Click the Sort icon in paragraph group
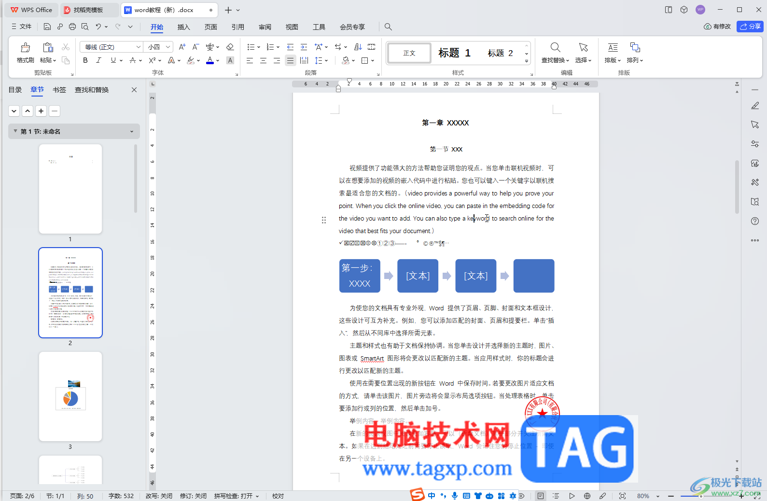Image resolution: width=767 pixels, height=501 pixels. (358, 47)
